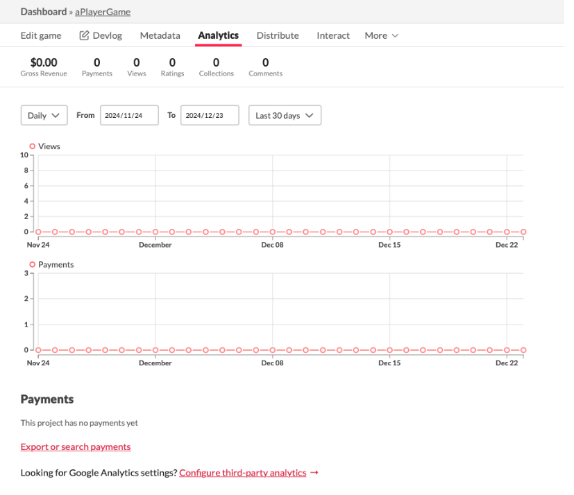Switch to the Edit game tab
Viewport: 574px width, 495px height.
[x=41, y=35]
